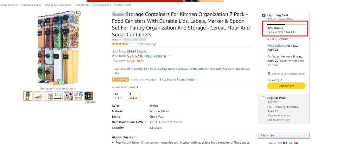The height and width of the screenshot is (144, 342).
Task: Add the item to cart
Action: pyautogui.click(x=286, y=86)
